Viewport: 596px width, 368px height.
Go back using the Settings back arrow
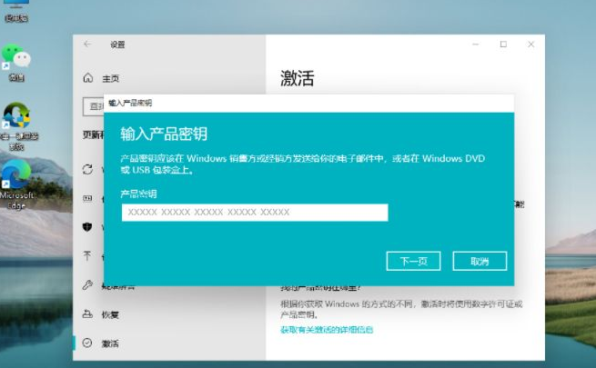pyautogui.click(x=87, y=44)
